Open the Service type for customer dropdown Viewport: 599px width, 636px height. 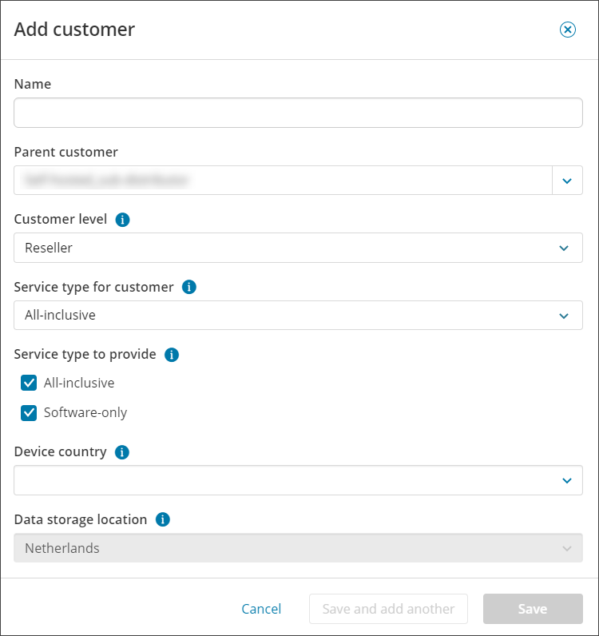pos(298,316)
